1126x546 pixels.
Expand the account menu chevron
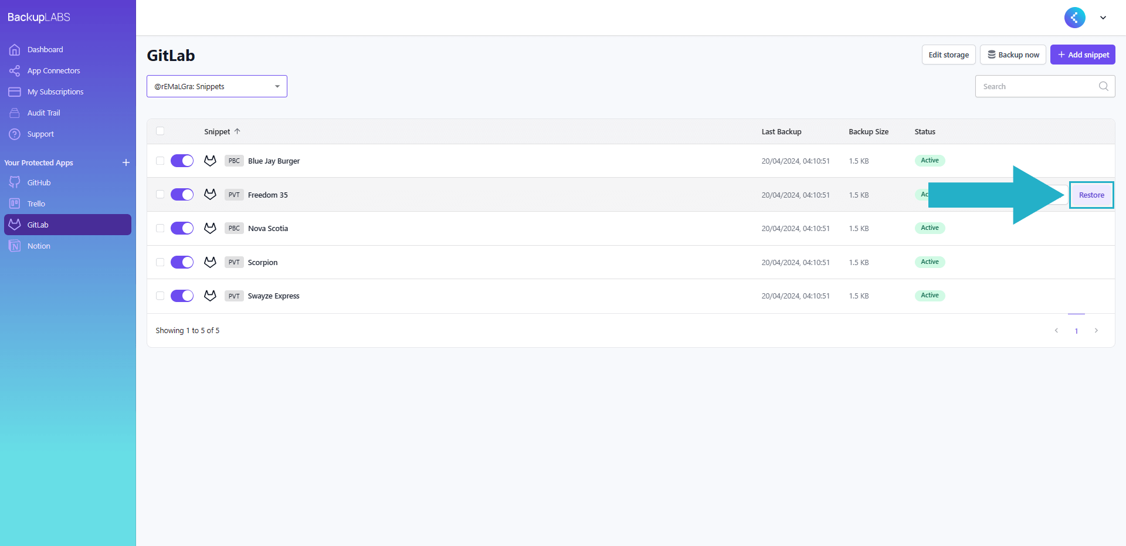1103,18
